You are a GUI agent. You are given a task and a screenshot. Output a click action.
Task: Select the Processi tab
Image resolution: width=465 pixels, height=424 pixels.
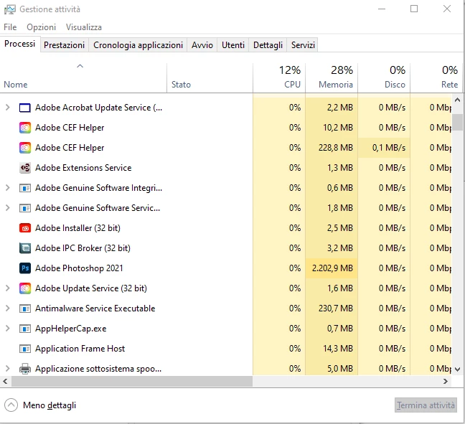(20, 44)
